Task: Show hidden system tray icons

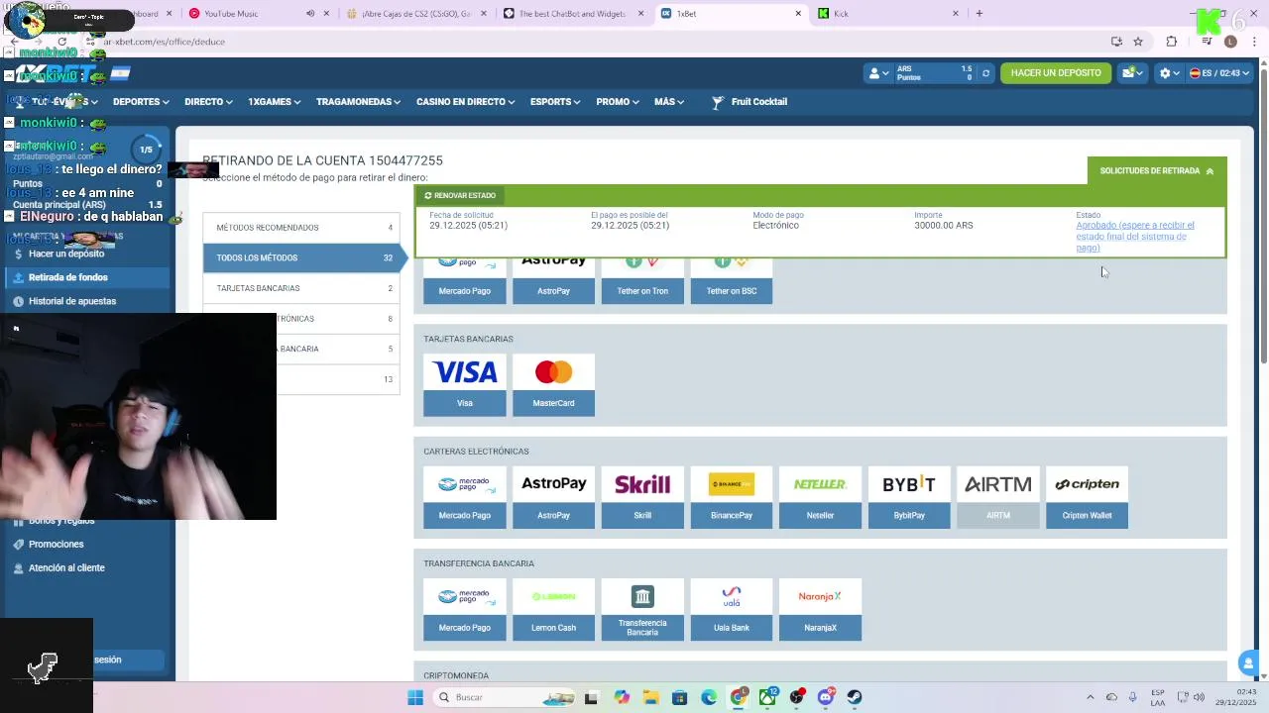Action: pyautogui.click(x=1091, y=697)
